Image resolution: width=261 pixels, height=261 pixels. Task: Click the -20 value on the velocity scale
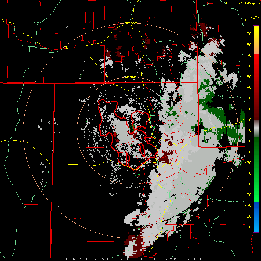pos(248,152)
